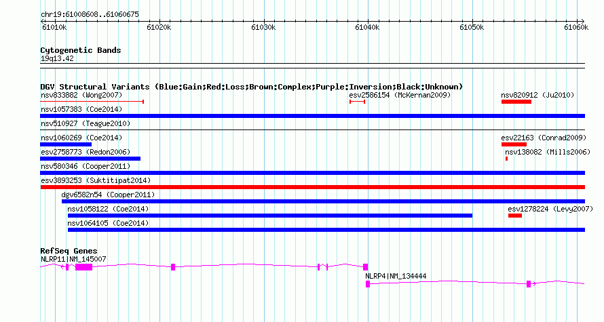Click the 61030k ruler tick label

263,27
